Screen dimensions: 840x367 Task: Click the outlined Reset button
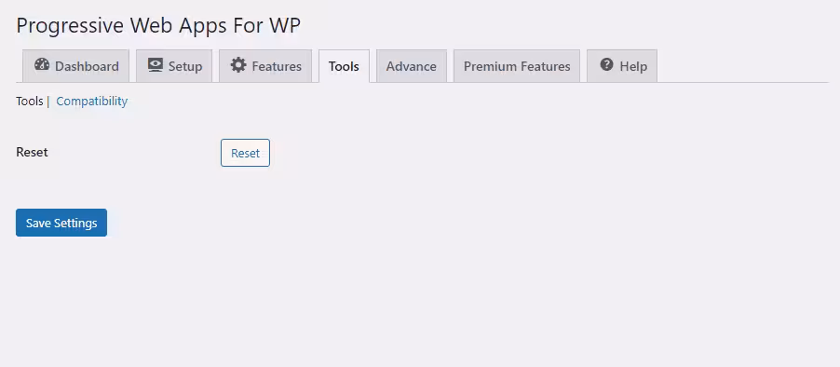(x=245, y=153)
